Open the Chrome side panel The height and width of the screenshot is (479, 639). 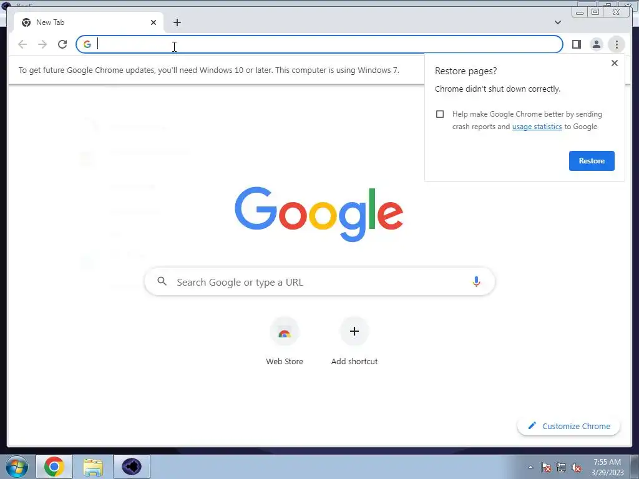click(x=576, y=44)
